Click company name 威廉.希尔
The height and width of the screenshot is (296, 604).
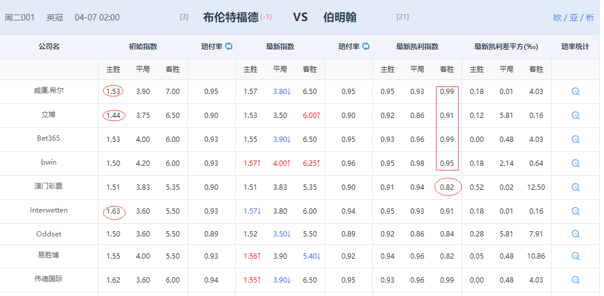[x=48, y=90]
